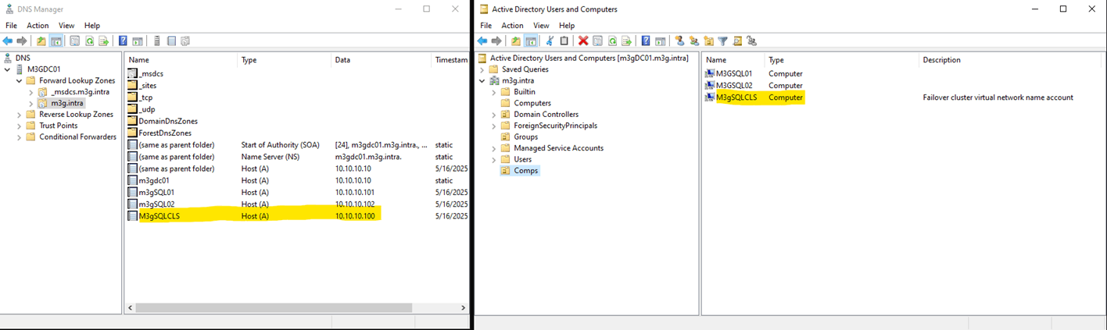Toggle console tree in Active Directory toolbar

(x=531, y=41)
